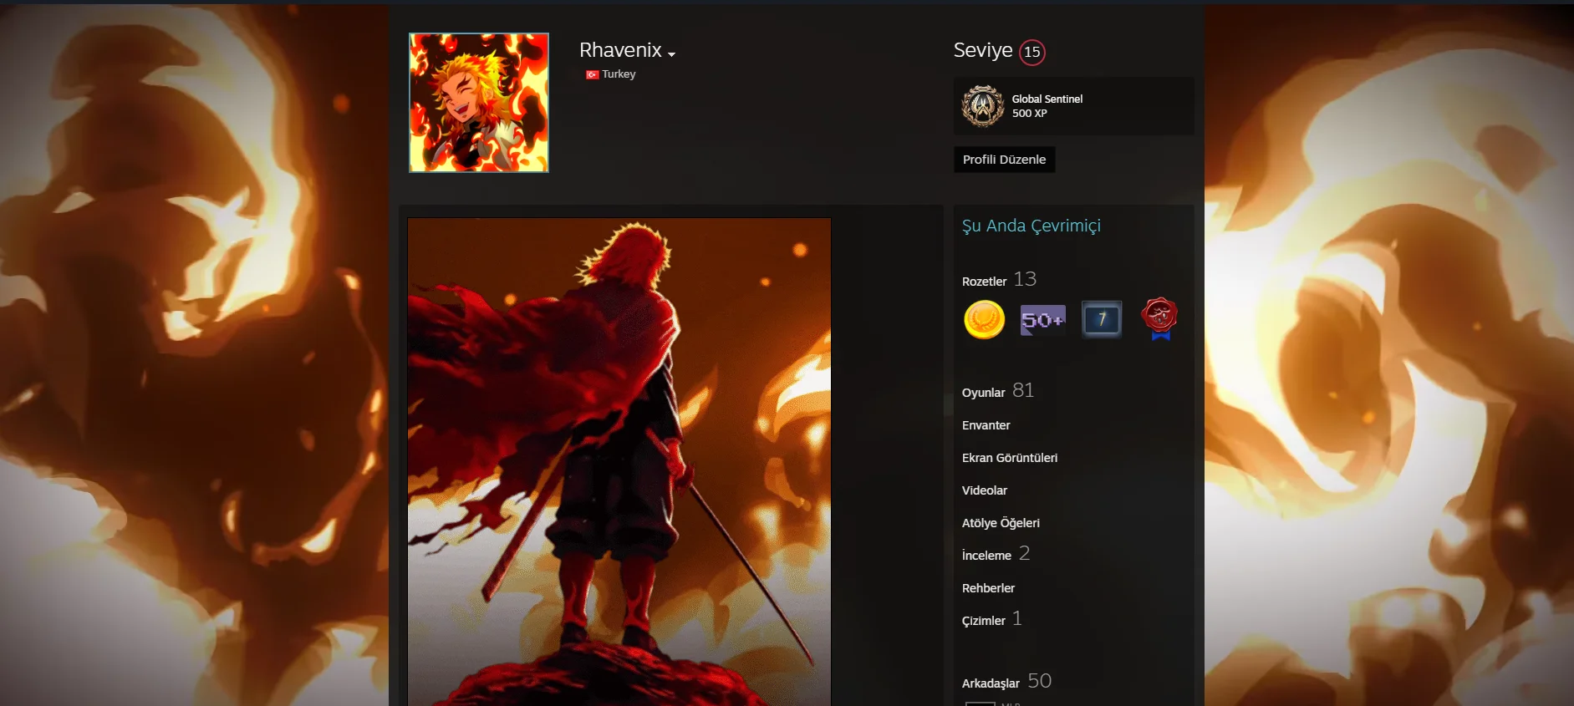Click the Global Sentinel badge emblem
This screenshot has width=1574, height=706.
983,106
